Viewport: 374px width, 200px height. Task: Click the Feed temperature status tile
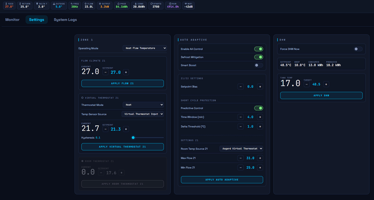click(9, 5)
